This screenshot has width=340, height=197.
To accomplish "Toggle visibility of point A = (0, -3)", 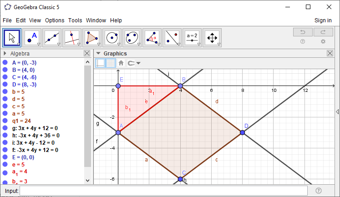I will point(5,62).
